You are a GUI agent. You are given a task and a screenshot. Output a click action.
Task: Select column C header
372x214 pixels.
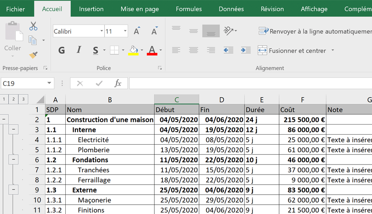tap(177, 100)
